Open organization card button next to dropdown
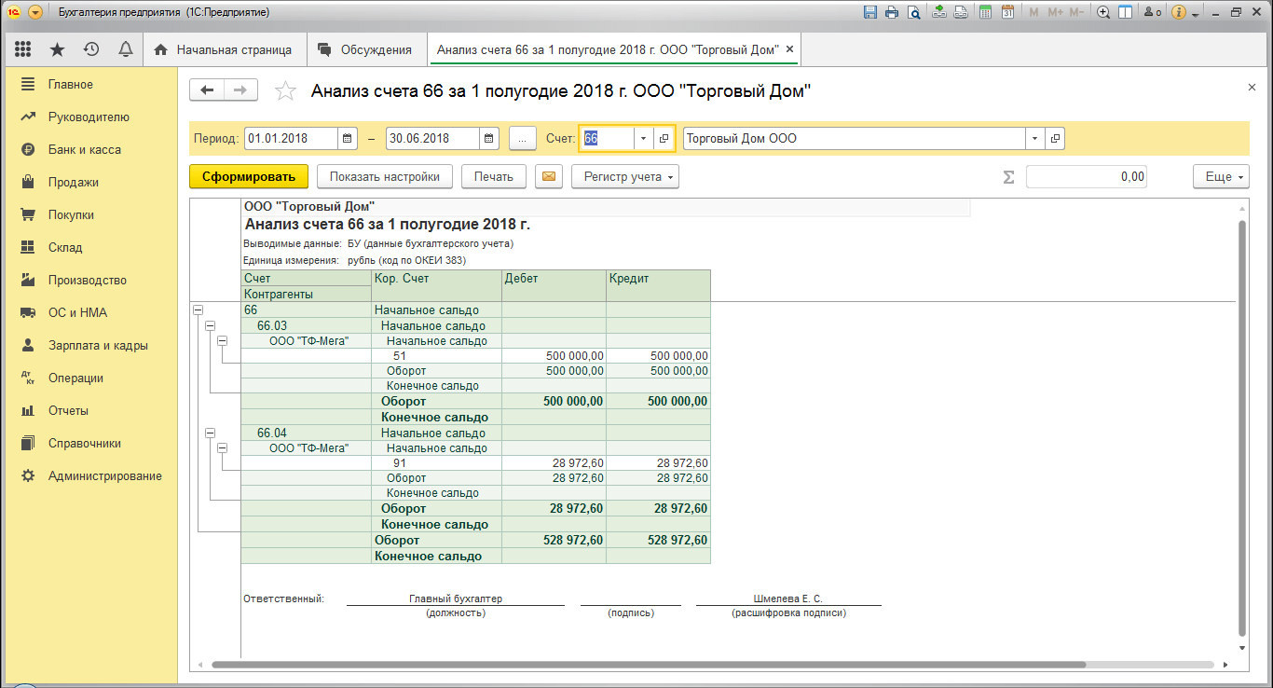Screen dimensions: 1273x688 tap(1055, 138)
